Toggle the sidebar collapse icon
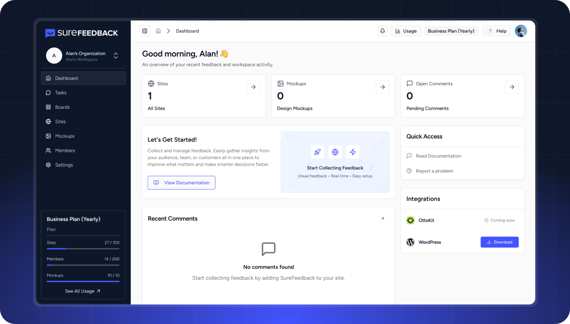 pyautogui.click(x=144, y=31)
